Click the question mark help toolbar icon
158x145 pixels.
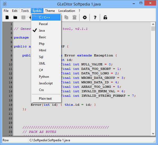click(x=95, y=17)
